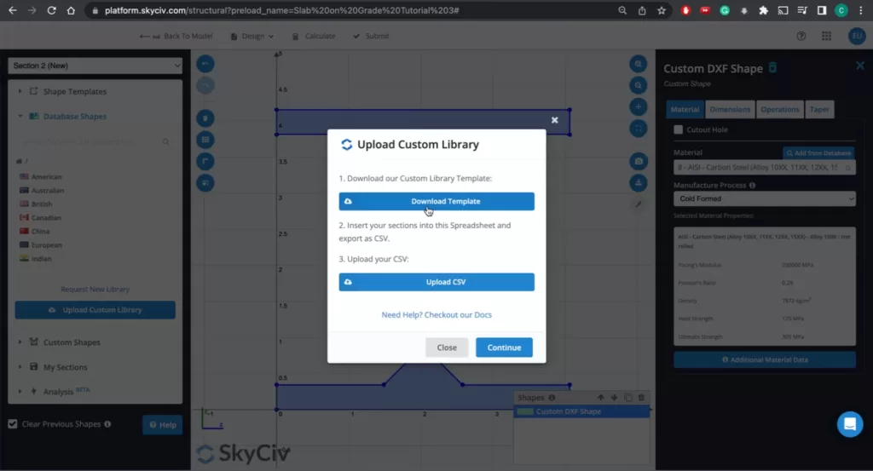Open the Design dropdown menu
The image size is (873, 471).
coord(252,36)
